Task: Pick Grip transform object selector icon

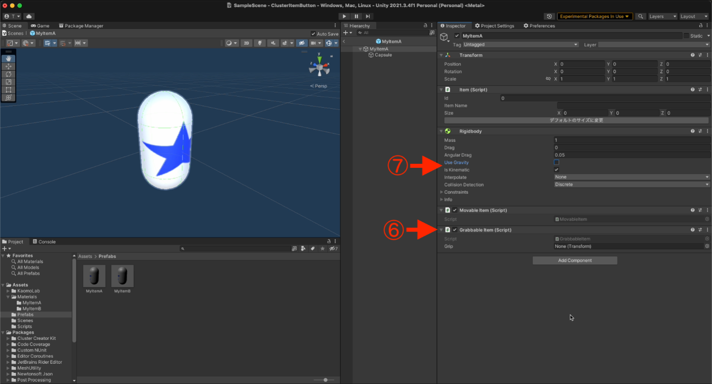Action: coord(707,246)
